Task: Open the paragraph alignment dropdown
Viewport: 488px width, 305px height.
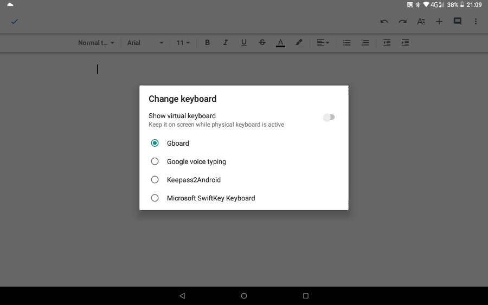Action: coord(323,43)
